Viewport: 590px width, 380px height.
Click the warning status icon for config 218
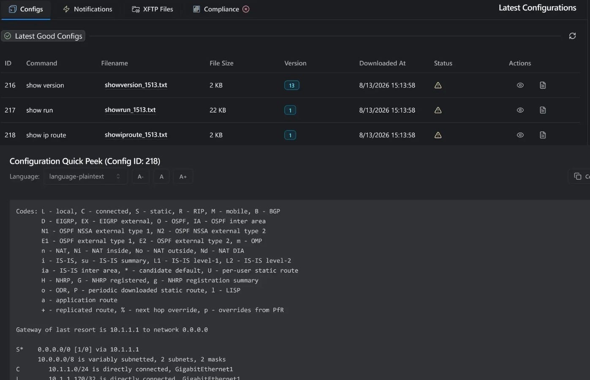(438, 135)
